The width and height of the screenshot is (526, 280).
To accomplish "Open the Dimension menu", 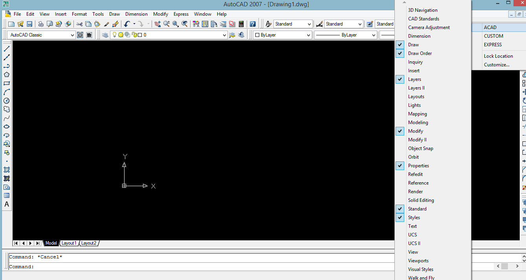I will point(136,14).
